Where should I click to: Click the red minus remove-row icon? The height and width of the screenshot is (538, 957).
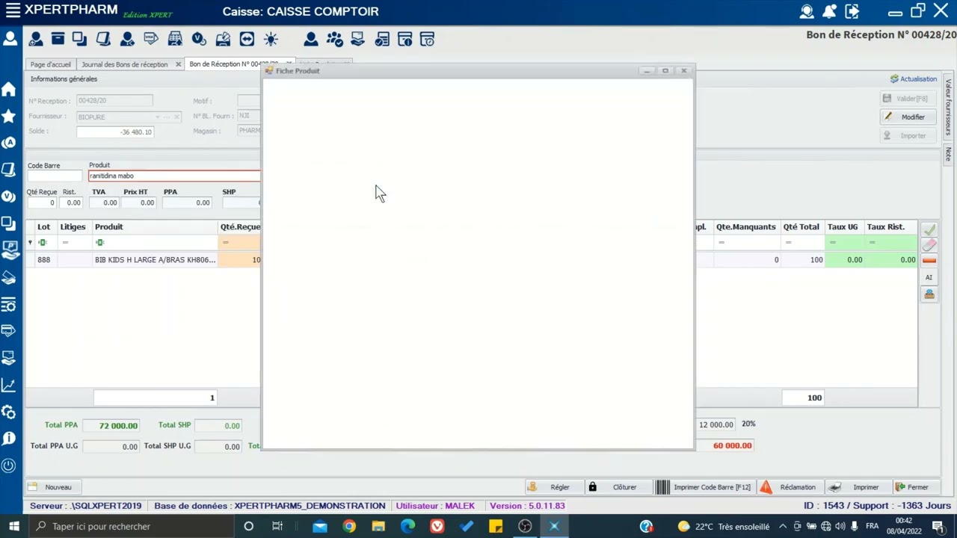pyautogui.click(x=929, y=260)
